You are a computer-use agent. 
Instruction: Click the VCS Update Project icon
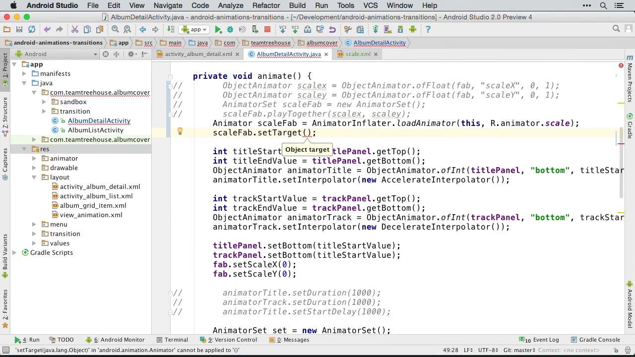pos(283,29)
